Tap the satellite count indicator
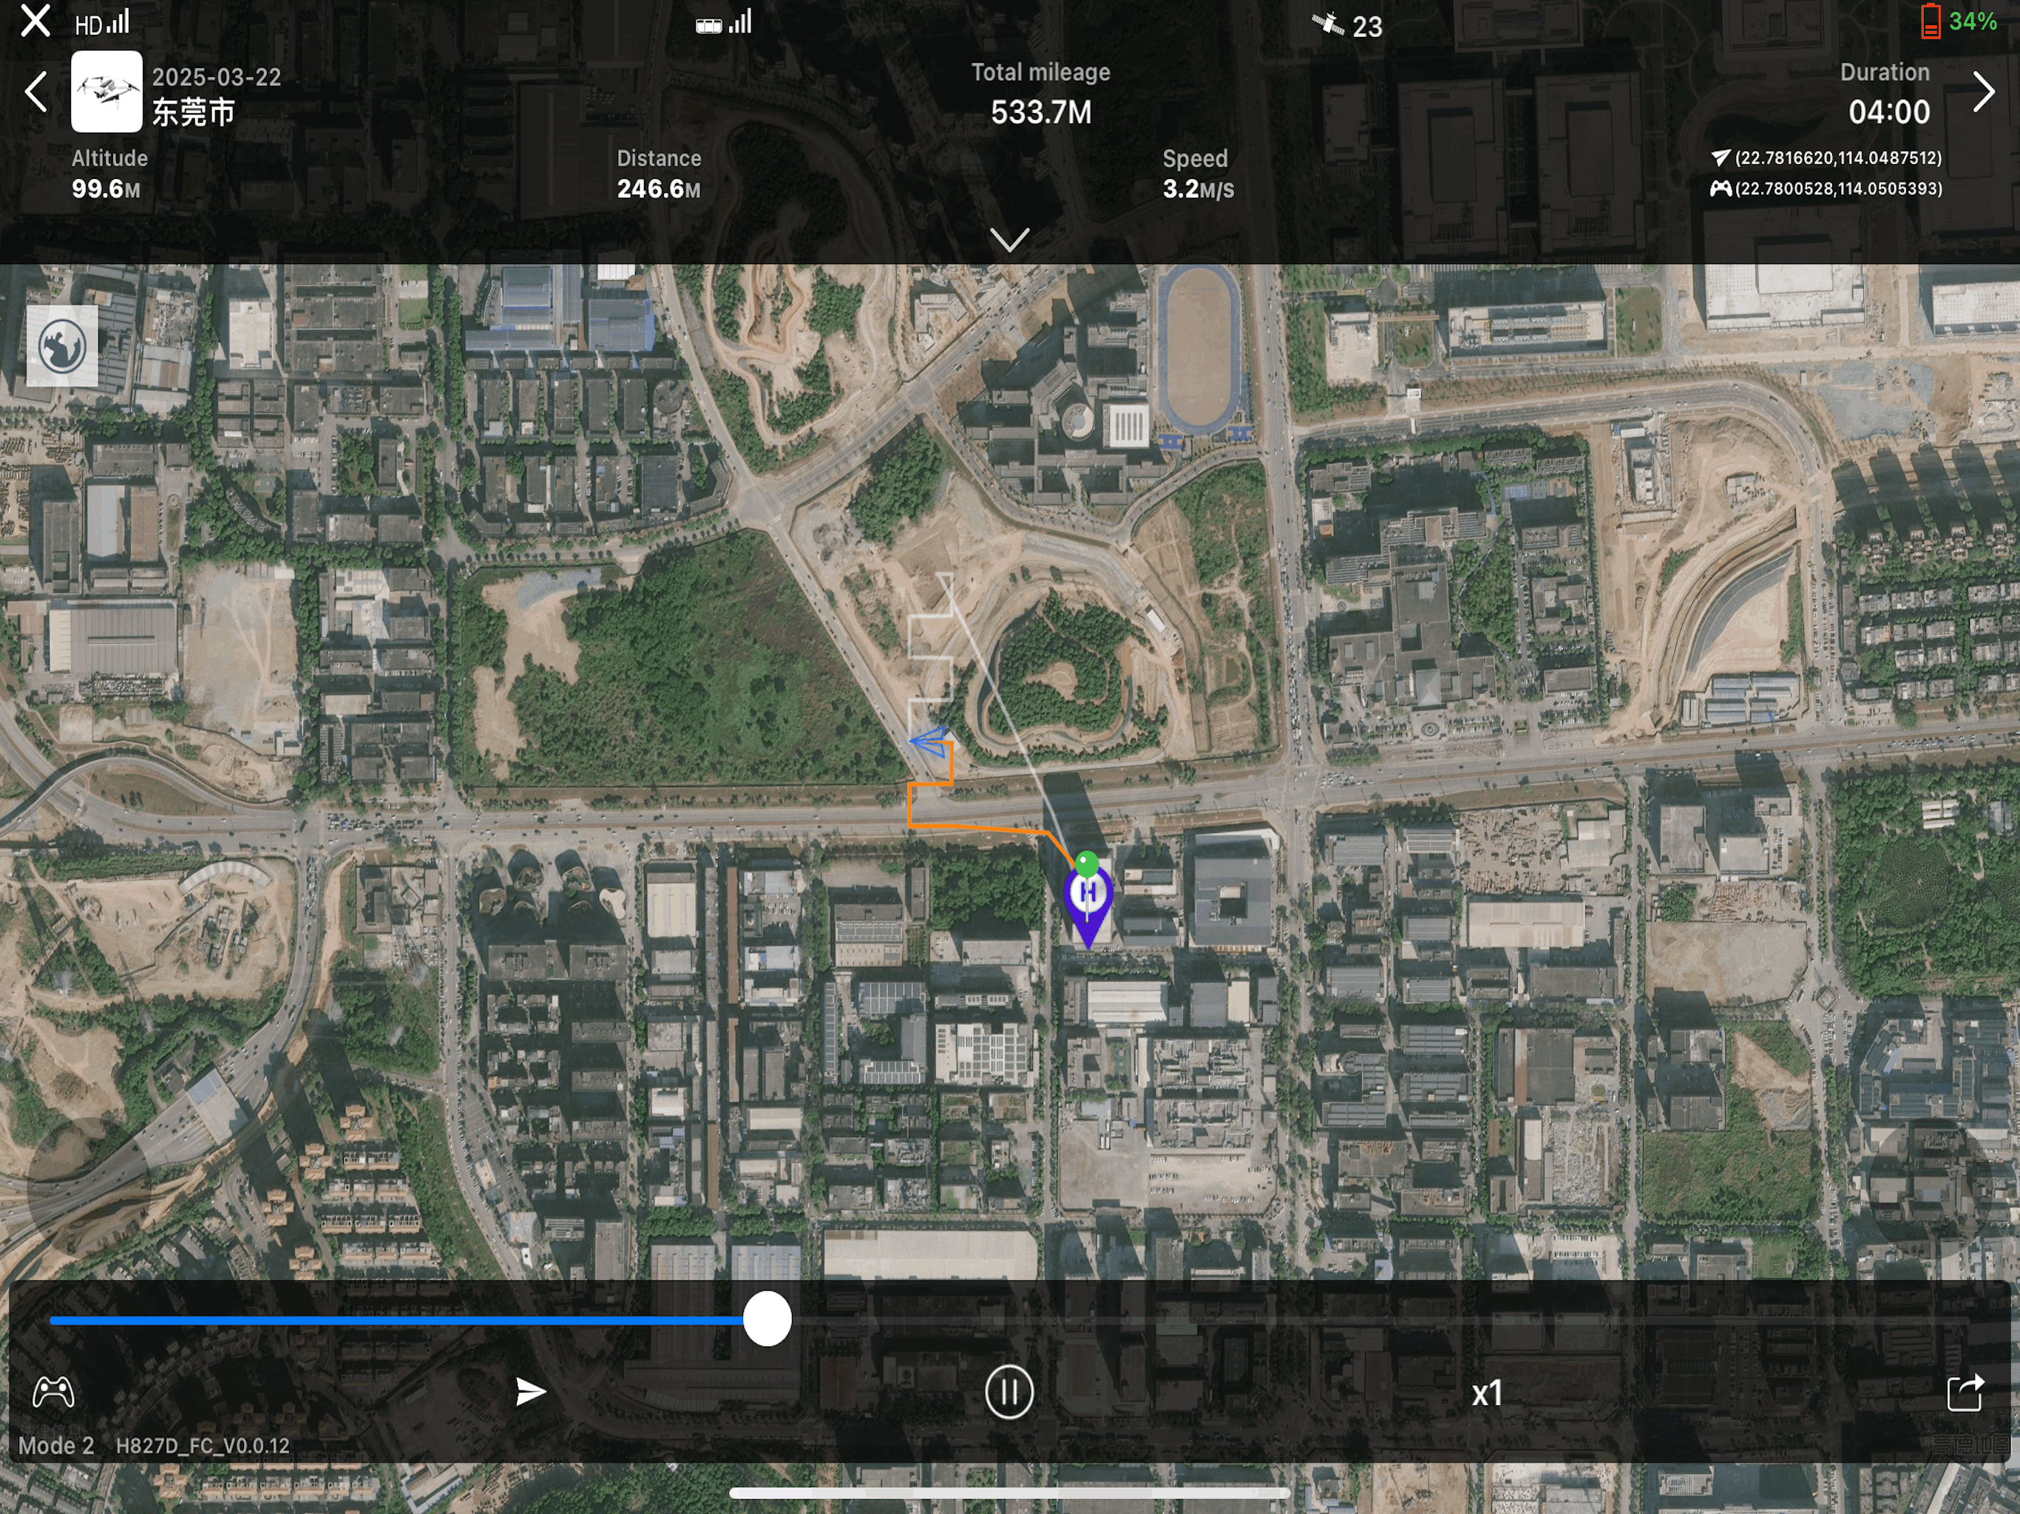This screenshot has width=2020, height=1514. [x=1347, y=26]
